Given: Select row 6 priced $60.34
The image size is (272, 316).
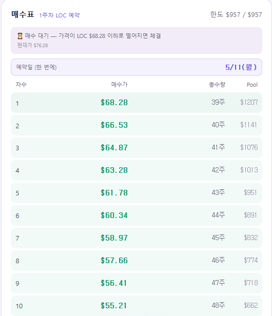Looking at the screenshot, I should click(137, 215).
